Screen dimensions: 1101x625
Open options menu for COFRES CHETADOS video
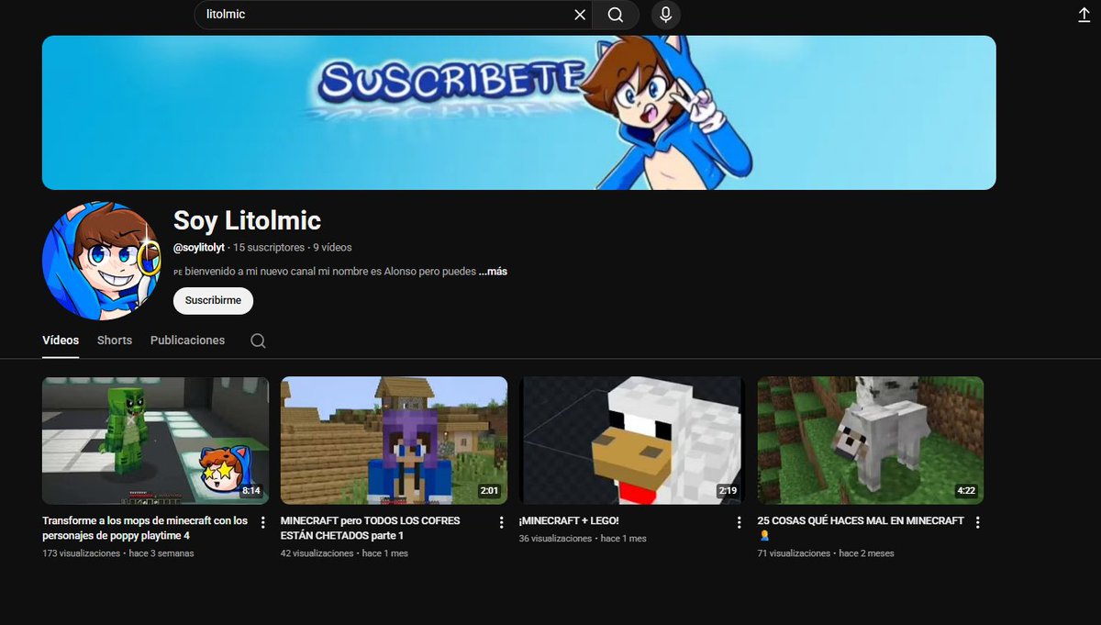(501, 522)
